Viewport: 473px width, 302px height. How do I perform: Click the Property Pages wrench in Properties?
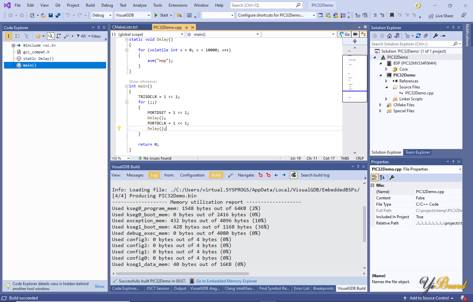pyautogui.click(x=391, y=177)
